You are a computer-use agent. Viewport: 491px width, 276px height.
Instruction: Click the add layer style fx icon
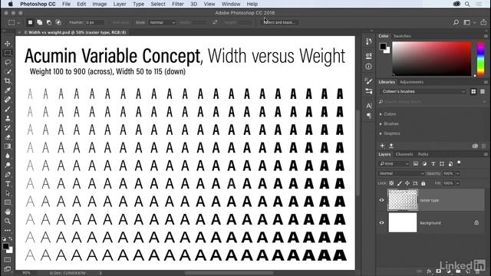tap(429, 271)
